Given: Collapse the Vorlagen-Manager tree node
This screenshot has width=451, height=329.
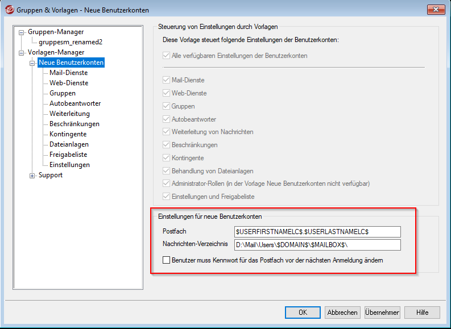Looking at the screenshot, I should click(x=22, y=53).
